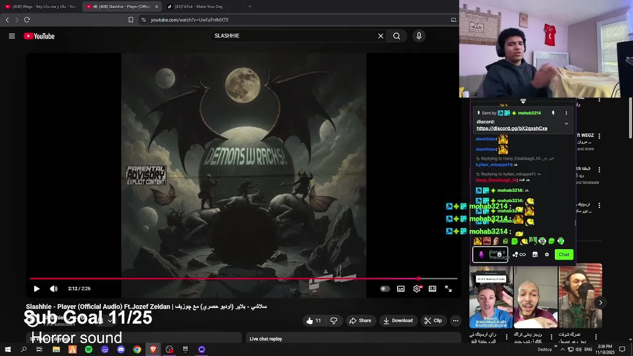Image resolution: width=633 pixels, height=356 pixels.
Task: Seek on the red video progress bar
Action: point(243,279)
